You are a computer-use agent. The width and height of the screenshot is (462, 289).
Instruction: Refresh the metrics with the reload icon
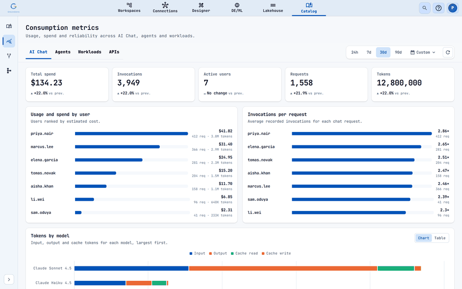(x=448, y=52)
